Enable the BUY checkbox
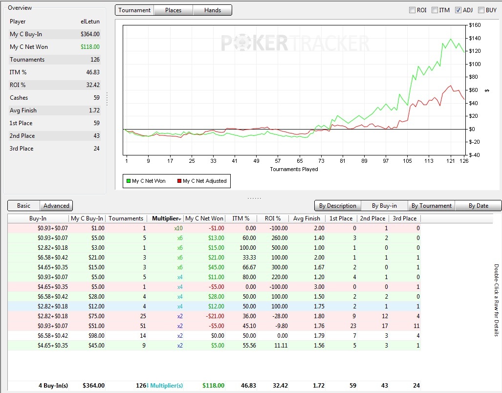502x393 pixels. [481, 10]
